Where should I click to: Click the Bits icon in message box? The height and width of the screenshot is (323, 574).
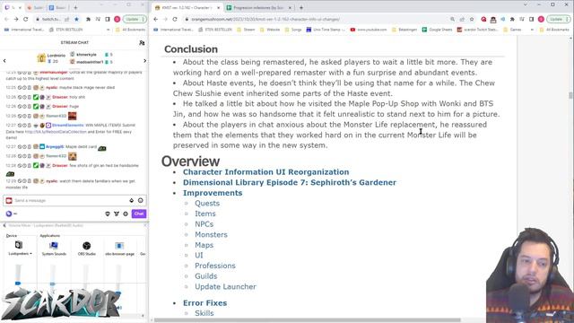tap(132, 200)
